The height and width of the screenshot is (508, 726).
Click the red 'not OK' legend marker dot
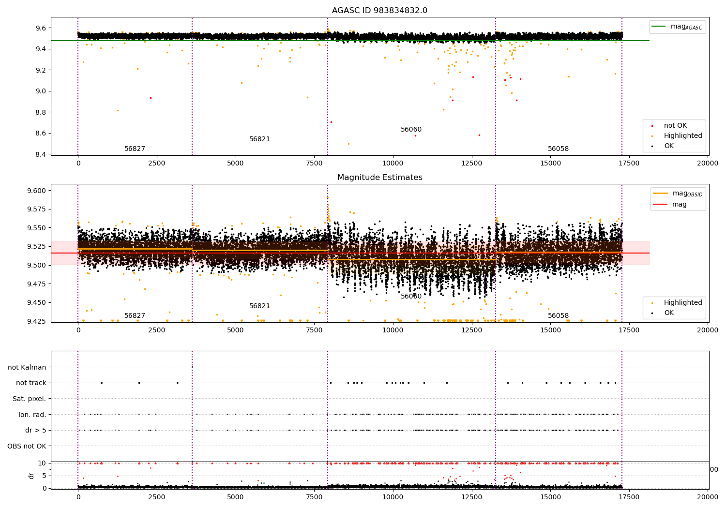coord(652,126)
